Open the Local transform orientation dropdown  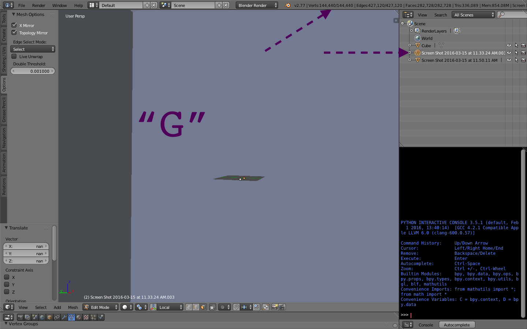click(x=167, y=307)
